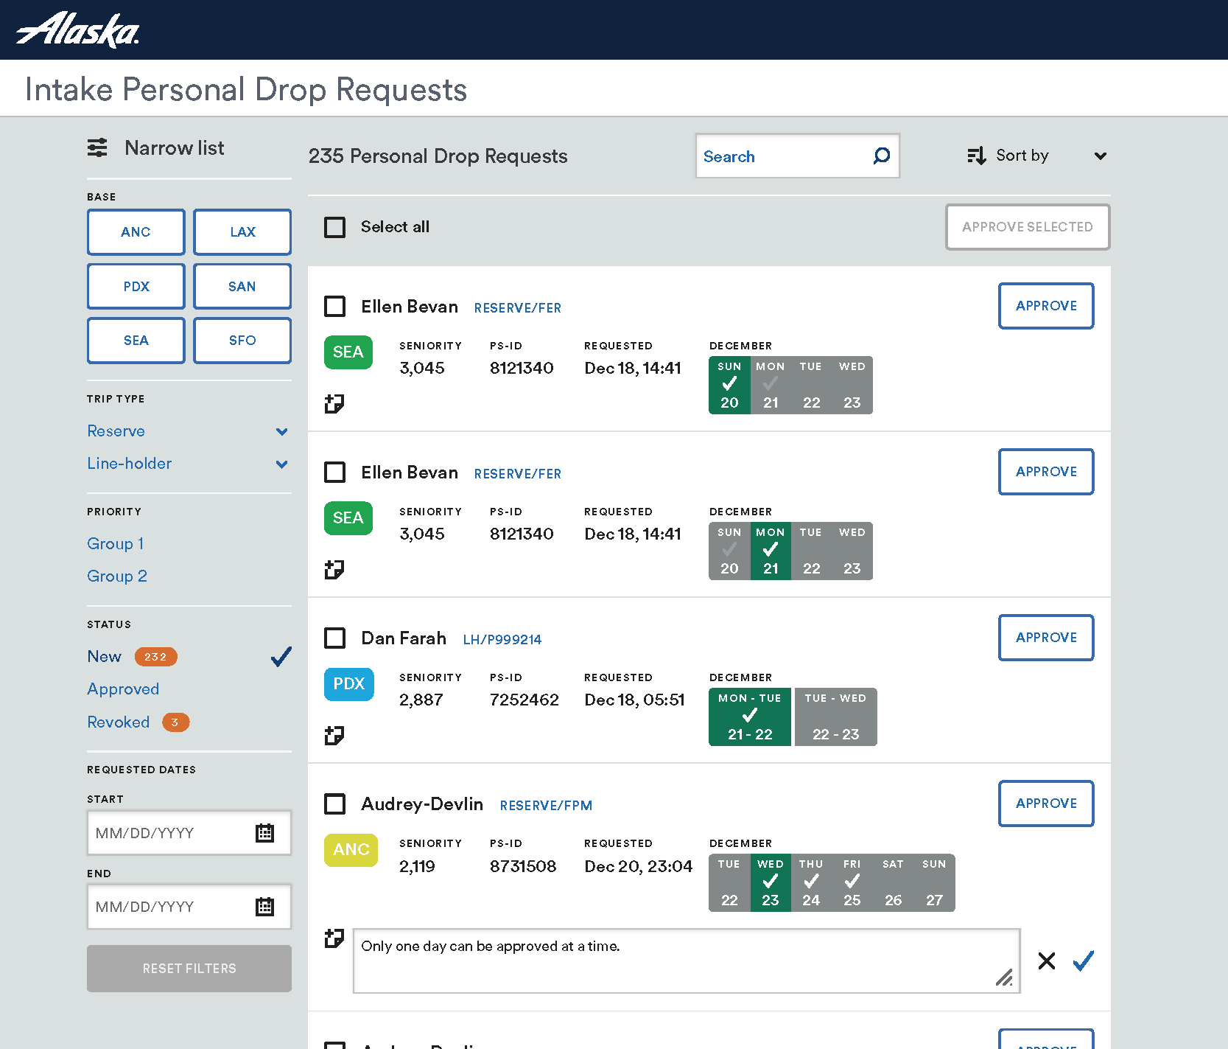Screen dimensions: 1228x1049
Task: Click the blue checkmark next to New status
Action: [281, 656]
